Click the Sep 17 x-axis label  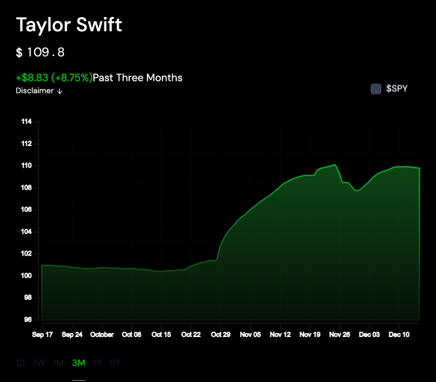click(42, 334)
